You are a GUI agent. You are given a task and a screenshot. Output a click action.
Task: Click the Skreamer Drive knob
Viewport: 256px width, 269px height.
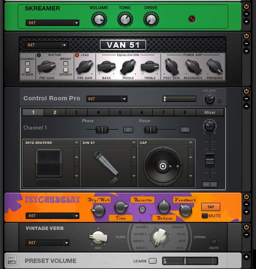[x=151, y=19]
